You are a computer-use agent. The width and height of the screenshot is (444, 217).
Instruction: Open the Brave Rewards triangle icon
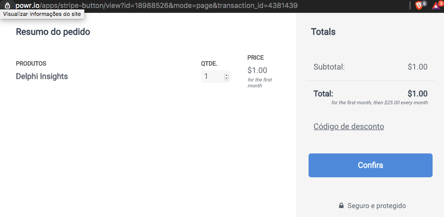(435, 6)
